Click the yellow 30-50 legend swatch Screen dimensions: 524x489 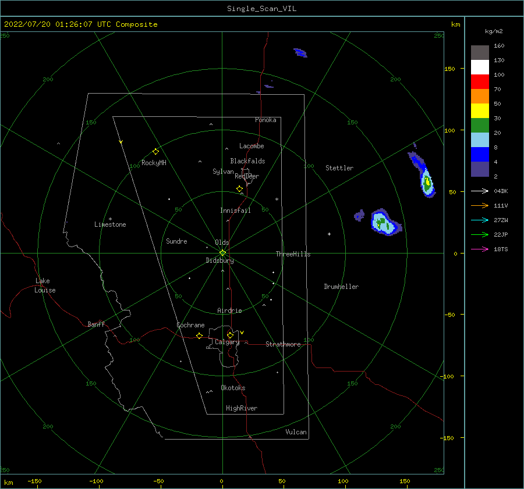(x=480, y=111)
